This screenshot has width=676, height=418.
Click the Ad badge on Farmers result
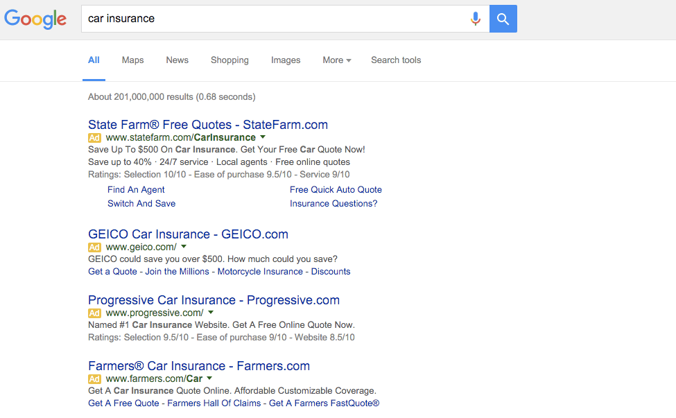[x=94, y=379]
